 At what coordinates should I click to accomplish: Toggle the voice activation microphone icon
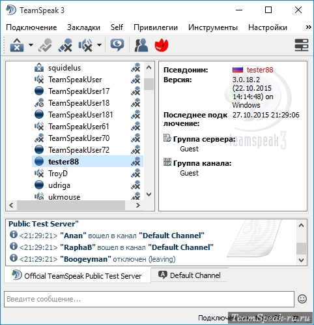45,45
